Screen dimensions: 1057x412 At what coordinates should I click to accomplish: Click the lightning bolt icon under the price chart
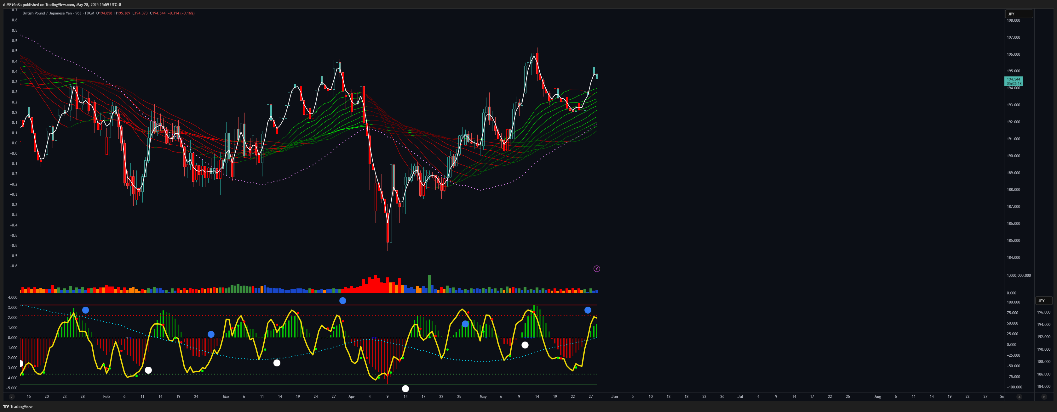[597, 269]
